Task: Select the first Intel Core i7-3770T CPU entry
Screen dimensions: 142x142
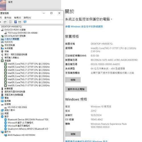Action: coord(29,64)
